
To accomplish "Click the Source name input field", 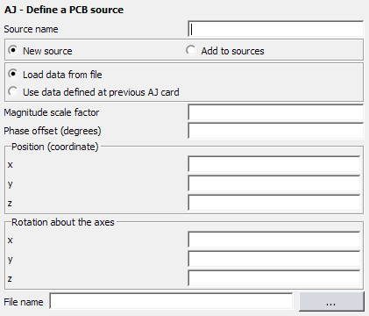I will tap(275, 29).
